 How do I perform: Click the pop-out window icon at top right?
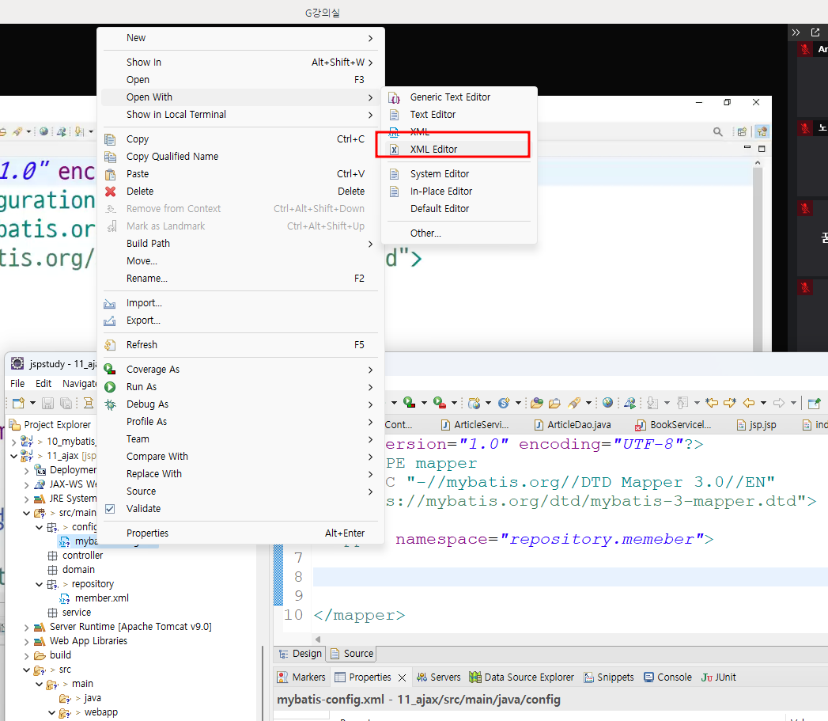click(815, 32)
